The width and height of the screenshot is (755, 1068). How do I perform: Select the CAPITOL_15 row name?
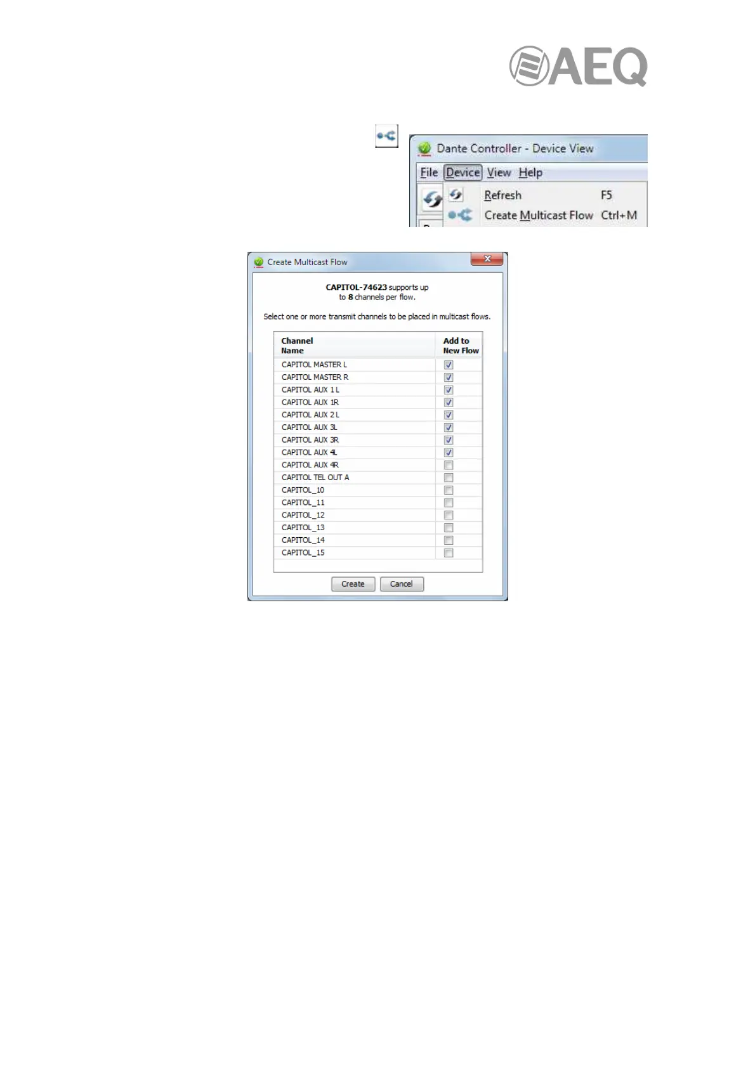303,553
